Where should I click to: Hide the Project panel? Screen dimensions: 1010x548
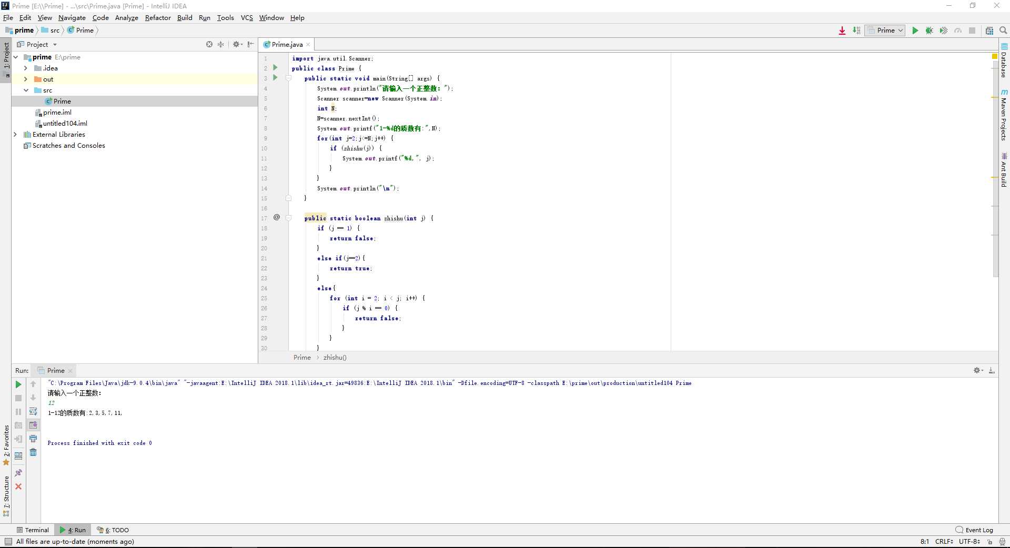pyautogui.click(x=250, y=45)
